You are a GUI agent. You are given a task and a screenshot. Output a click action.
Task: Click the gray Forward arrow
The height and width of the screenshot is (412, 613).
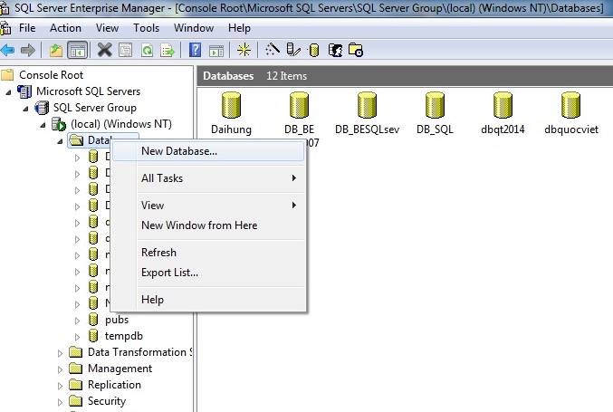(28, 50)
